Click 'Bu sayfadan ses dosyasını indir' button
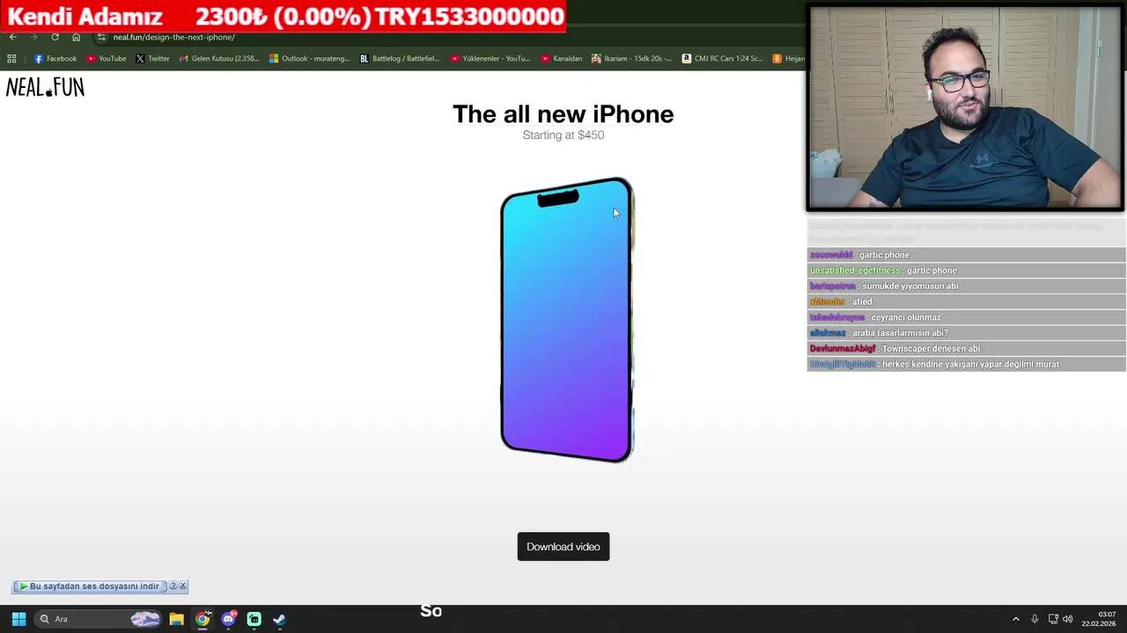 pyautogui.click(x=89, y=586)
